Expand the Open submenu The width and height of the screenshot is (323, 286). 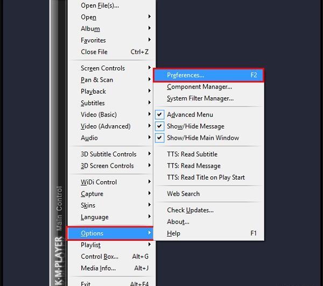[x=111, y=17]
